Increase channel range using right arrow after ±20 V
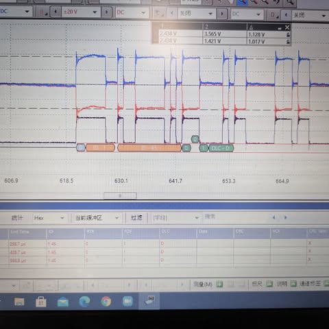 pyautogui.click(x=106, y=12)
